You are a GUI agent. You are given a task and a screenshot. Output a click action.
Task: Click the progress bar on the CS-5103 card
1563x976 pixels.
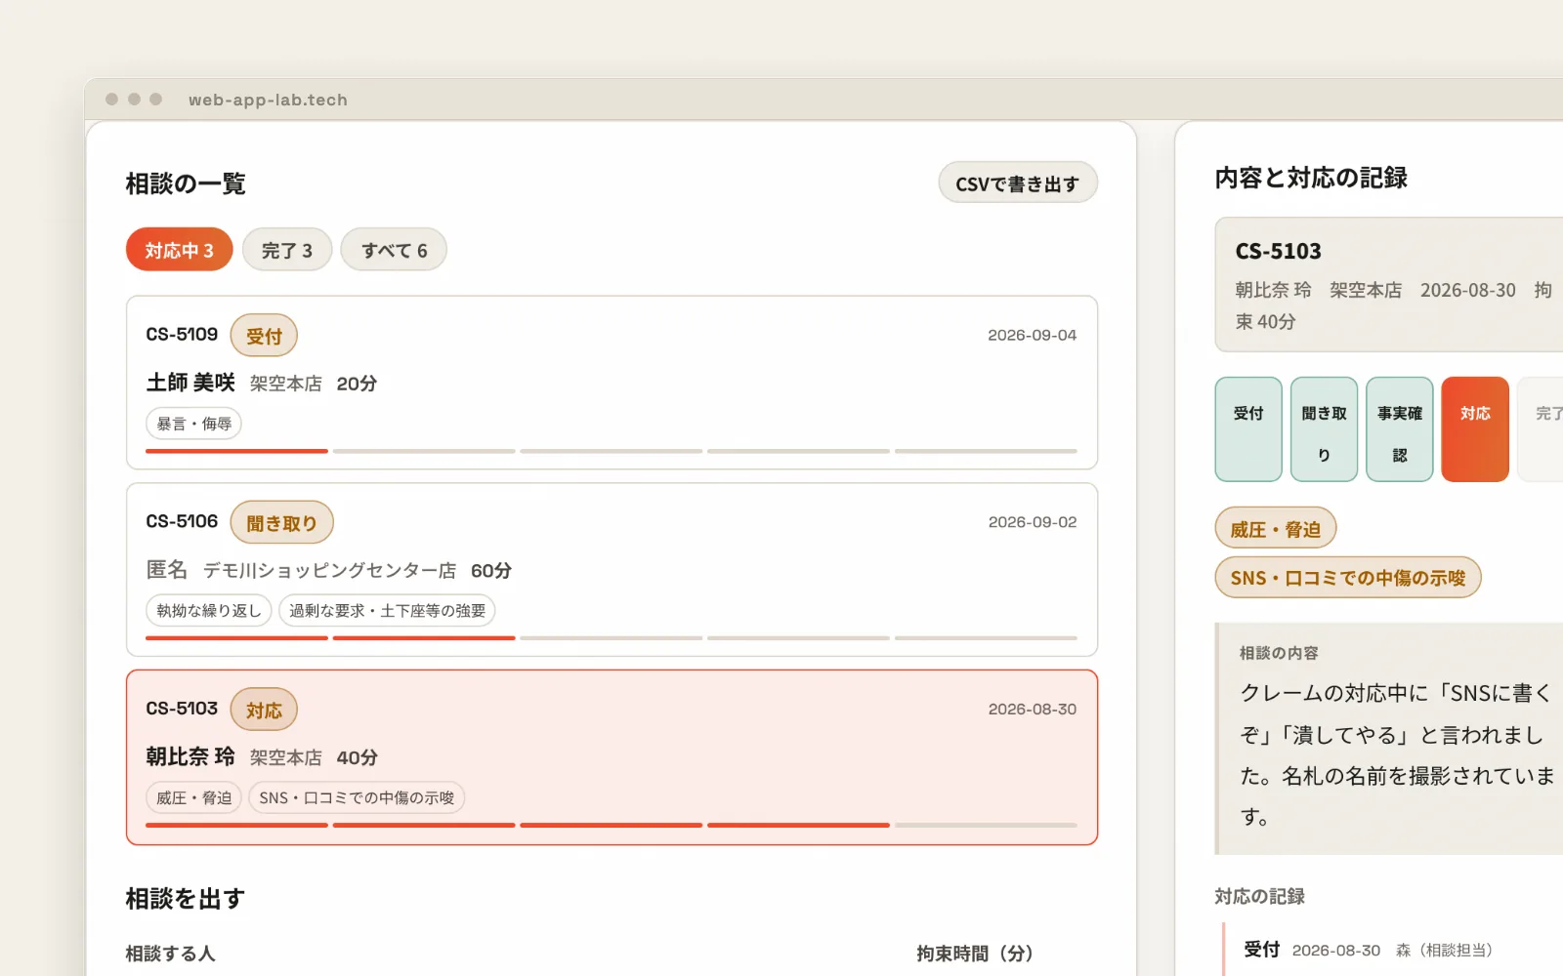tap(612, 826)
